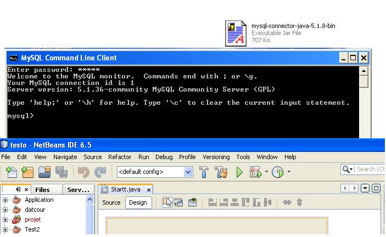
Task: Open the Source menu
Action: [93, 157]
